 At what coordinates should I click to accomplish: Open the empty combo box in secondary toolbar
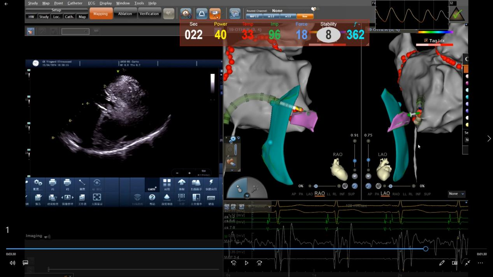tap(75, 31)
